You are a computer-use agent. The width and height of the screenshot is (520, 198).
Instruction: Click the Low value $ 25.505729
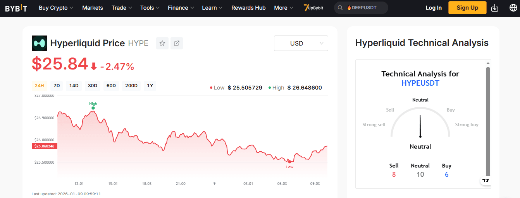245,88
